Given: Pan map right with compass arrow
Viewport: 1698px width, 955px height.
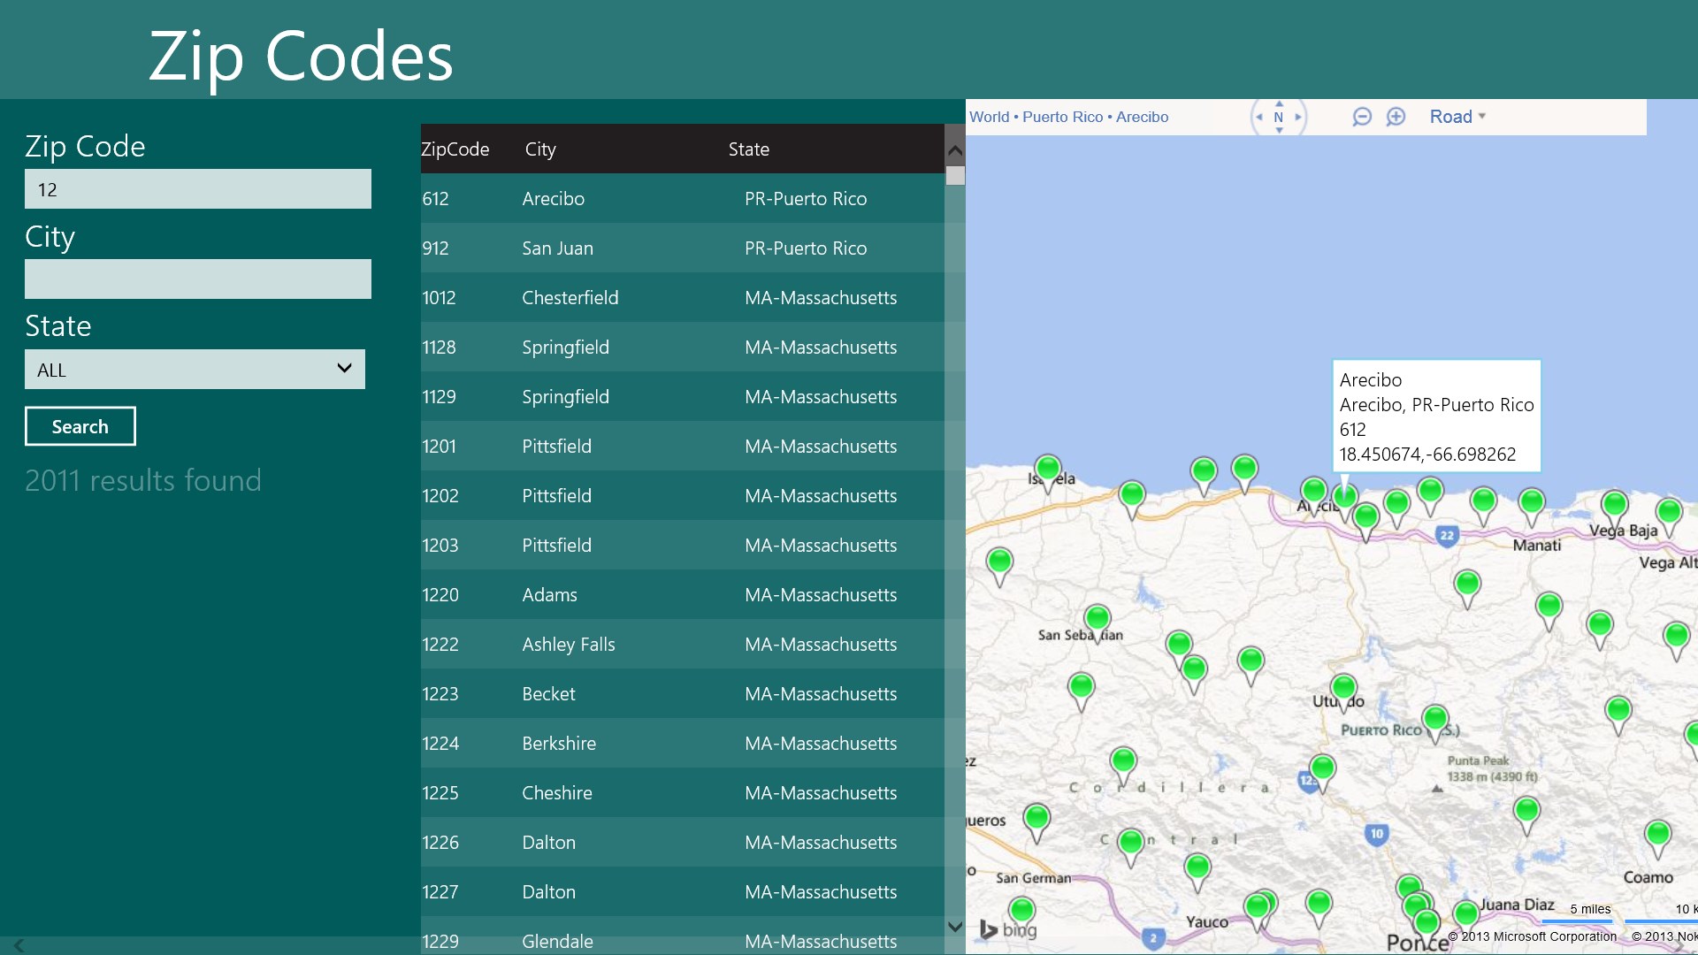Looking at the screenshot, I should click(1298, 117).
